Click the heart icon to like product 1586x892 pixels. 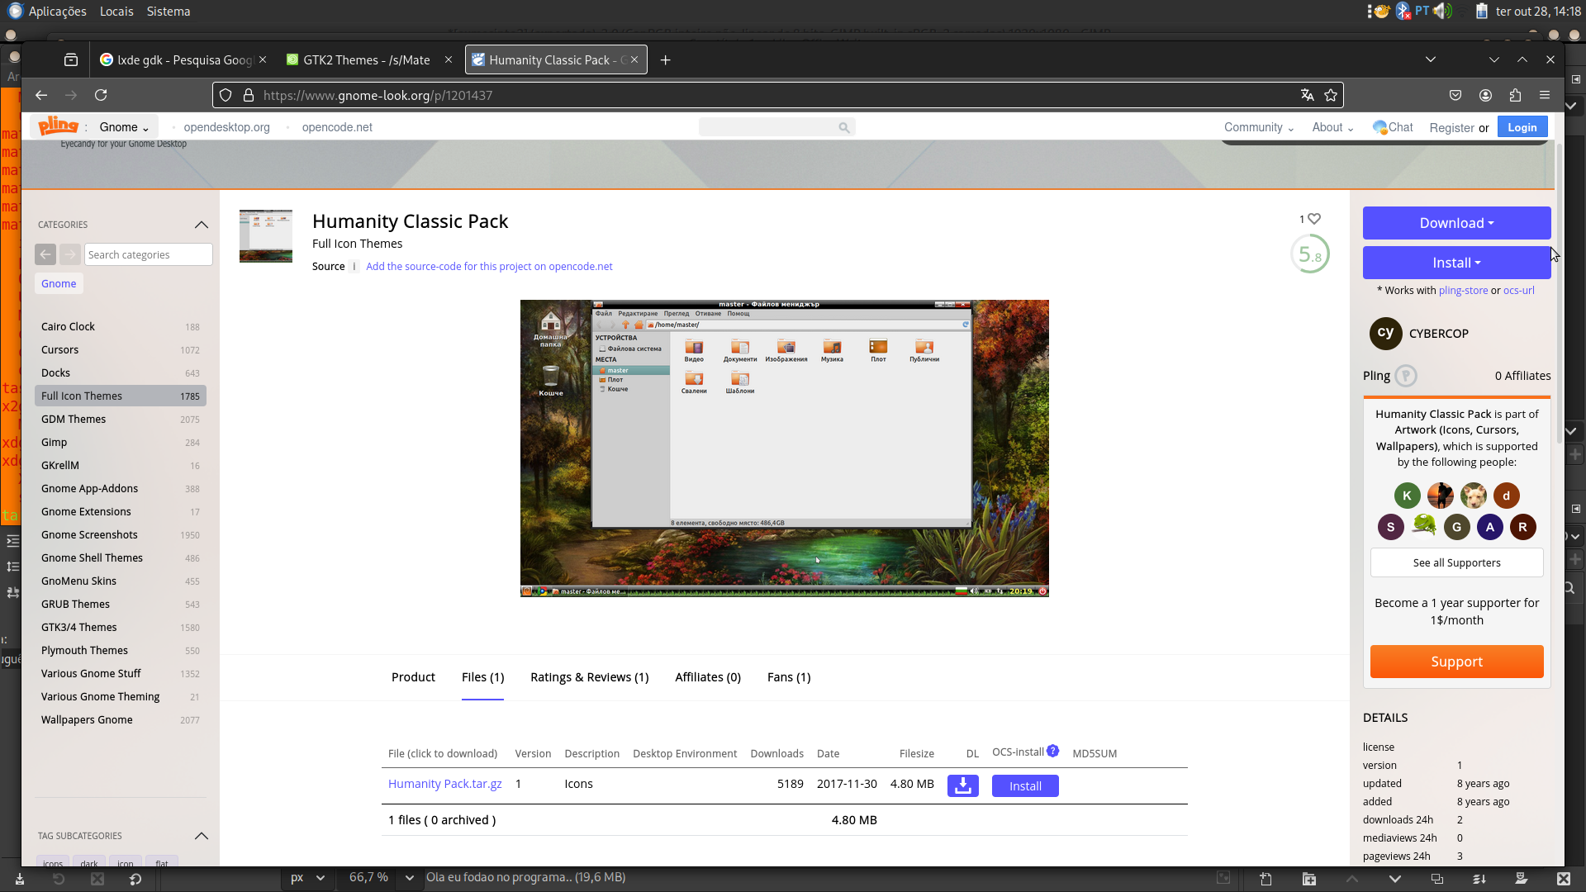(x=1314, y=219)
